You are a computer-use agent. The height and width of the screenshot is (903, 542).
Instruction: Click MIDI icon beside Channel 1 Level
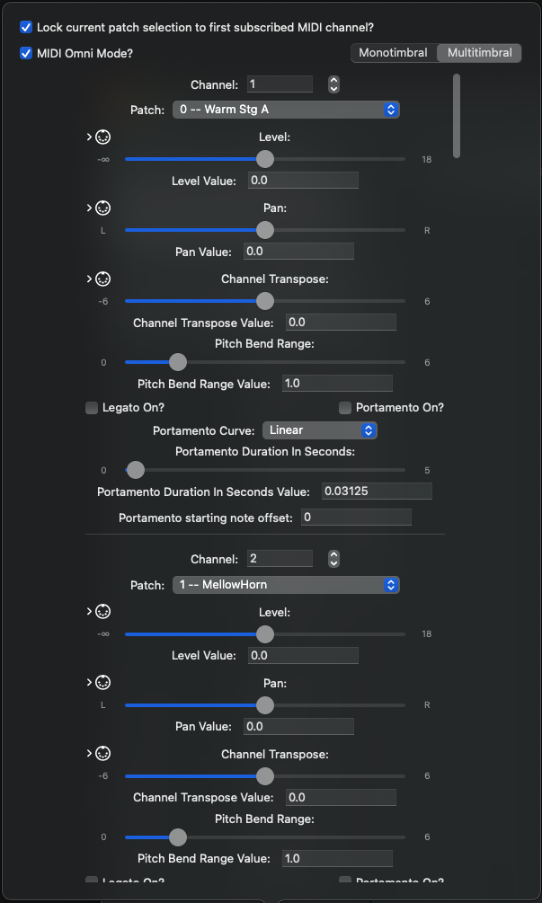(x=103, y=137)
